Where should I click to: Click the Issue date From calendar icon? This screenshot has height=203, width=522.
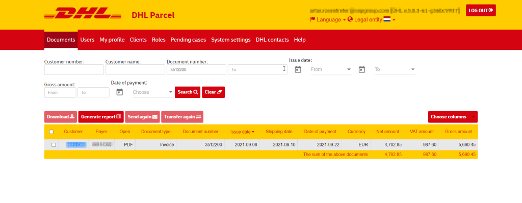(x=298, y=69)
